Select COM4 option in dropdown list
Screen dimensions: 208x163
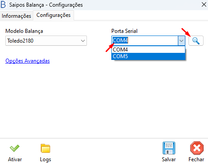click(148, 50)
